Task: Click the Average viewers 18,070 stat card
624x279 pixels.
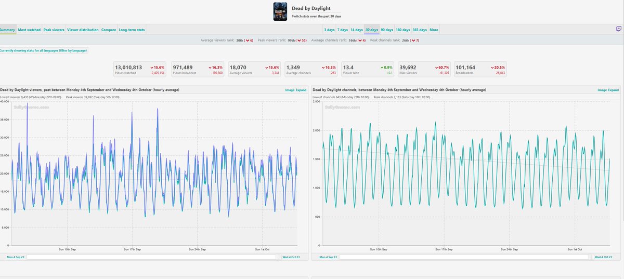Action: point(255,70)
